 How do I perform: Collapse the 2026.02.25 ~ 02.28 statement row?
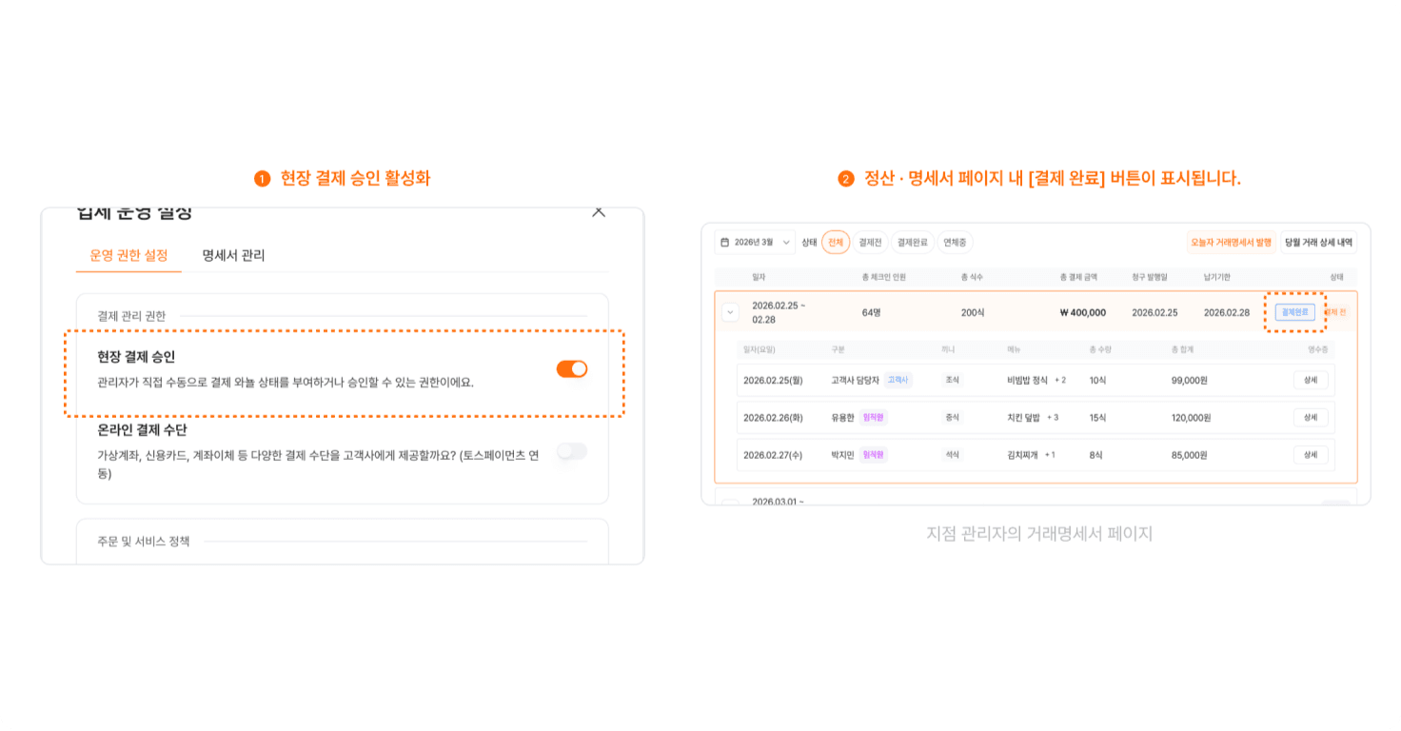click(730, 312)
